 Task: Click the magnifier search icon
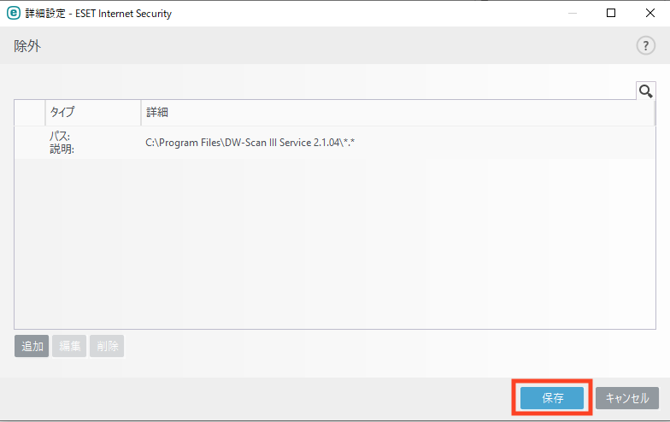[645, 91]
